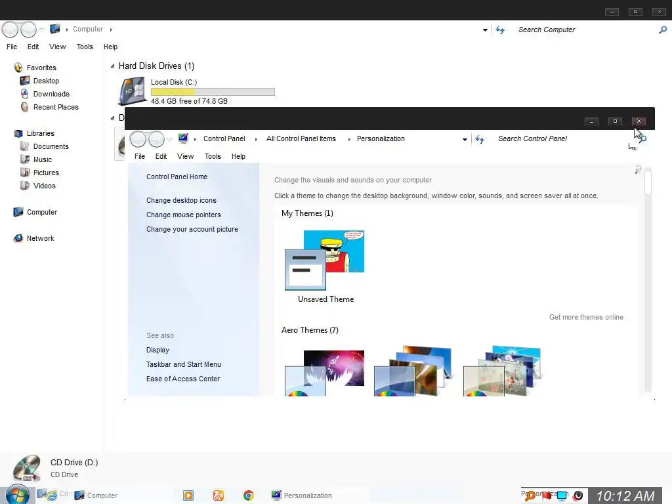
Task: Open the Display link under See also
Action: point(157,350)
